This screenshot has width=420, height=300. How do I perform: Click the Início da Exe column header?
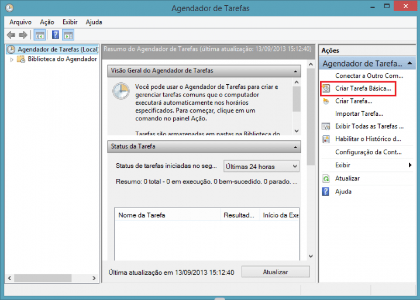pyautogui.click(x=280, y=215)
